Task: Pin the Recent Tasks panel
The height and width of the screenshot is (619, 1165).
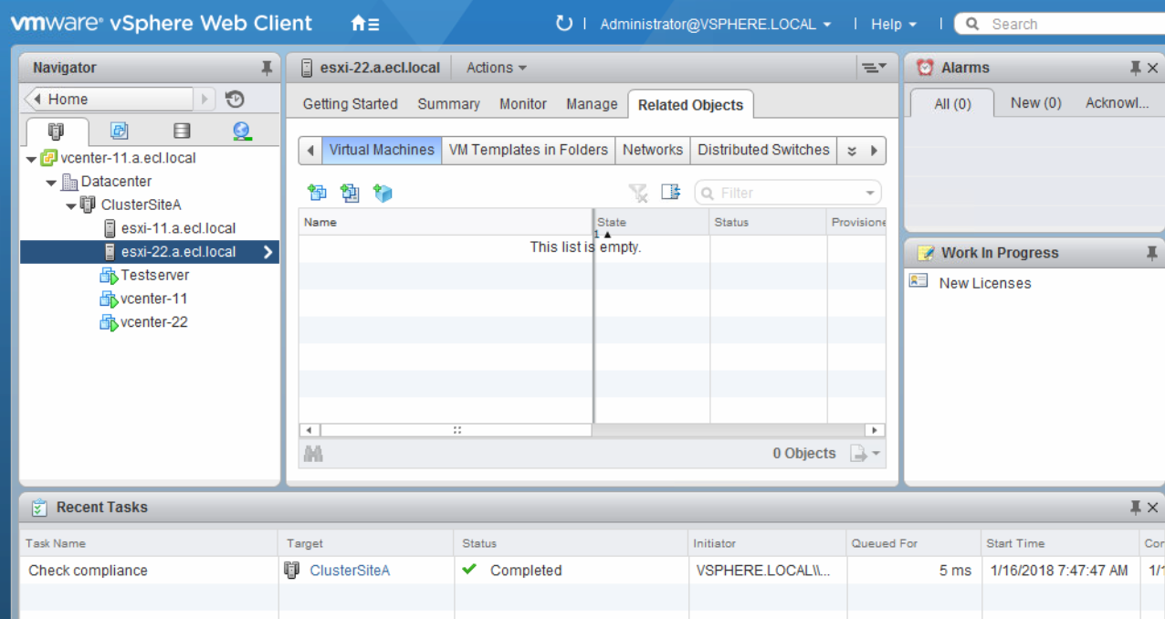Action: click(1136, 508)
